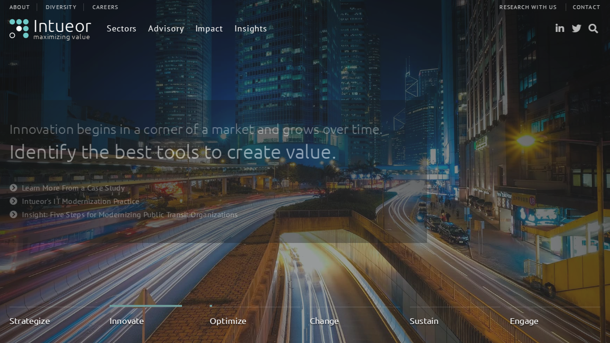Switch to the Optimize slide
Image resolution: width=610 pixels, height=343 pixels.
point(228,321)
